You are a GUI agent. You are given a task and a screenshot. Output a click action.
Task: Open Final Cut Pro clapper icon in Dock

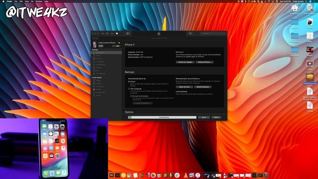coord(129,175)
